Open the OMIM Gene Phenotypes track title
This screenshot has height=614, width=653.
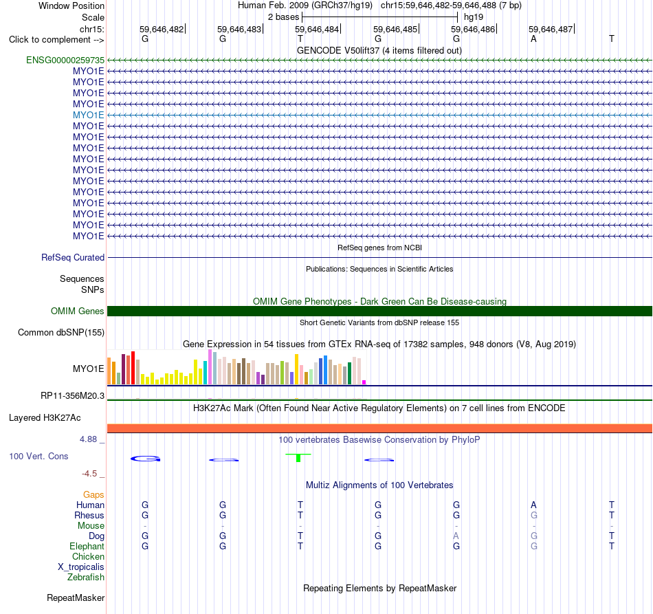coord(379,301)
